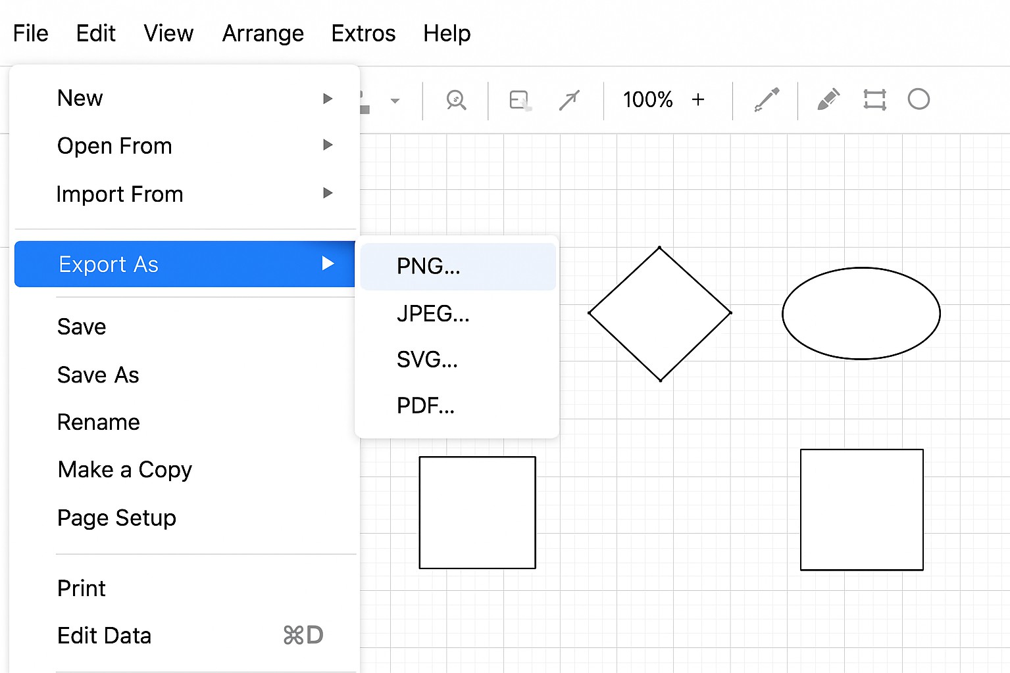This screenshot has width=1010, height=673.
Task: Expand the Open From submenu
Action: [327, 145]
